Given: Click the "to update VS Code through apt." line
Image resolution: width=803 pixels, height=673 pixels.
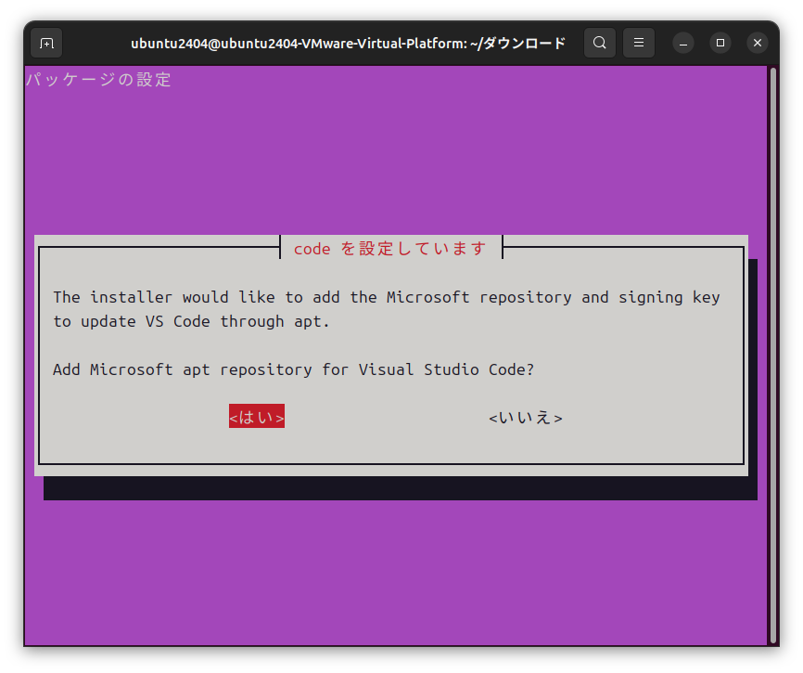Looking at the screenshot, I should click(x=191, y=321).
